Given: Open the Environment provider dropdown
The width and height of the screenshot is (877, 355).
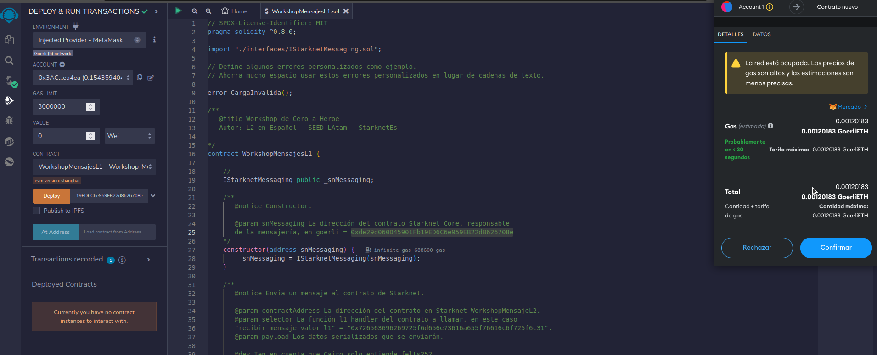Looking at the screenshot, I should [89, 40].
